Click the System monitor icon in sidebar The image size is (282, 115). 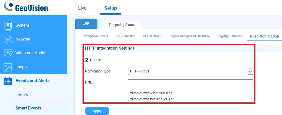coord(8,26)
